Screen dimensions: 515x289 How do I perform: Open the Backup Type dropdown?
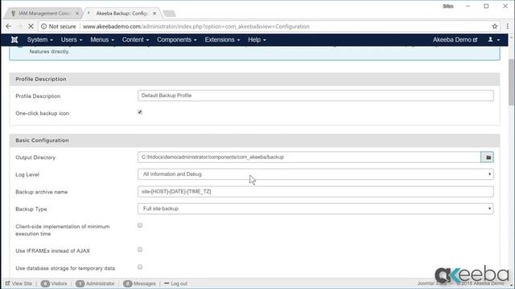[x=315, y=209]
